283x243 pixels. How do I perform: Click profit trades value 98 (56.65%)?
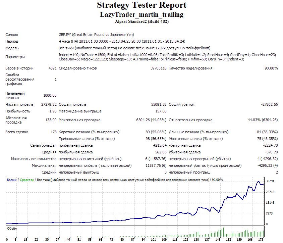156,139
